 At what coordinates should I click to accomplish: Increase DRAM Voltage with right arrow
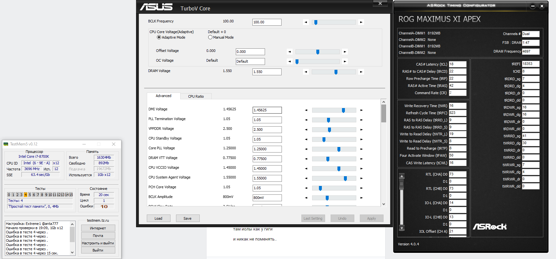coord(361,72)
